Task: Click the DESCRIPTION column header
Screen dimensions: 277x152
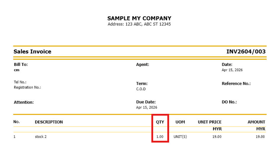Action: tap(49, 122)
